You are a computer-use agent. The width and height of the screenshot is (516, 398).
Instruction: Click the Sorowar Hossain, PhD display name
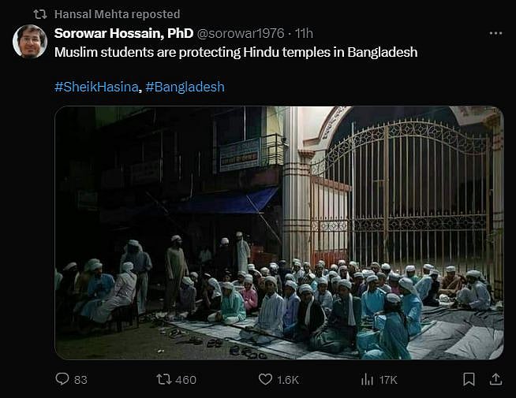(124, 33)
